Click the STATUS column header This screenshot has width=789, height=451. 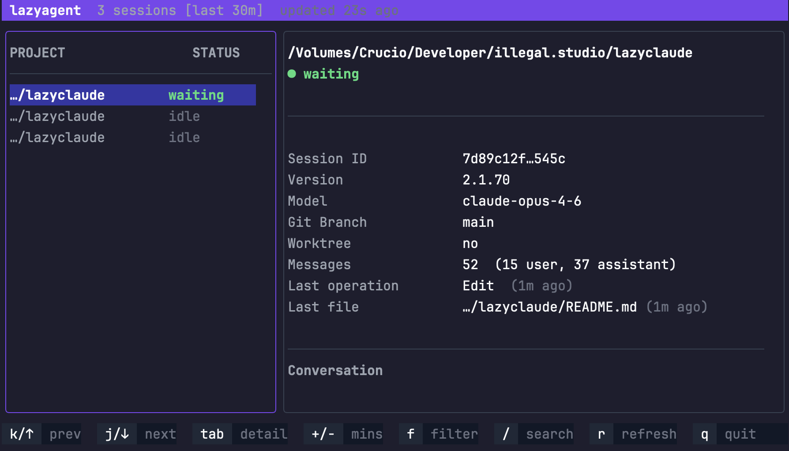point(216,53)
